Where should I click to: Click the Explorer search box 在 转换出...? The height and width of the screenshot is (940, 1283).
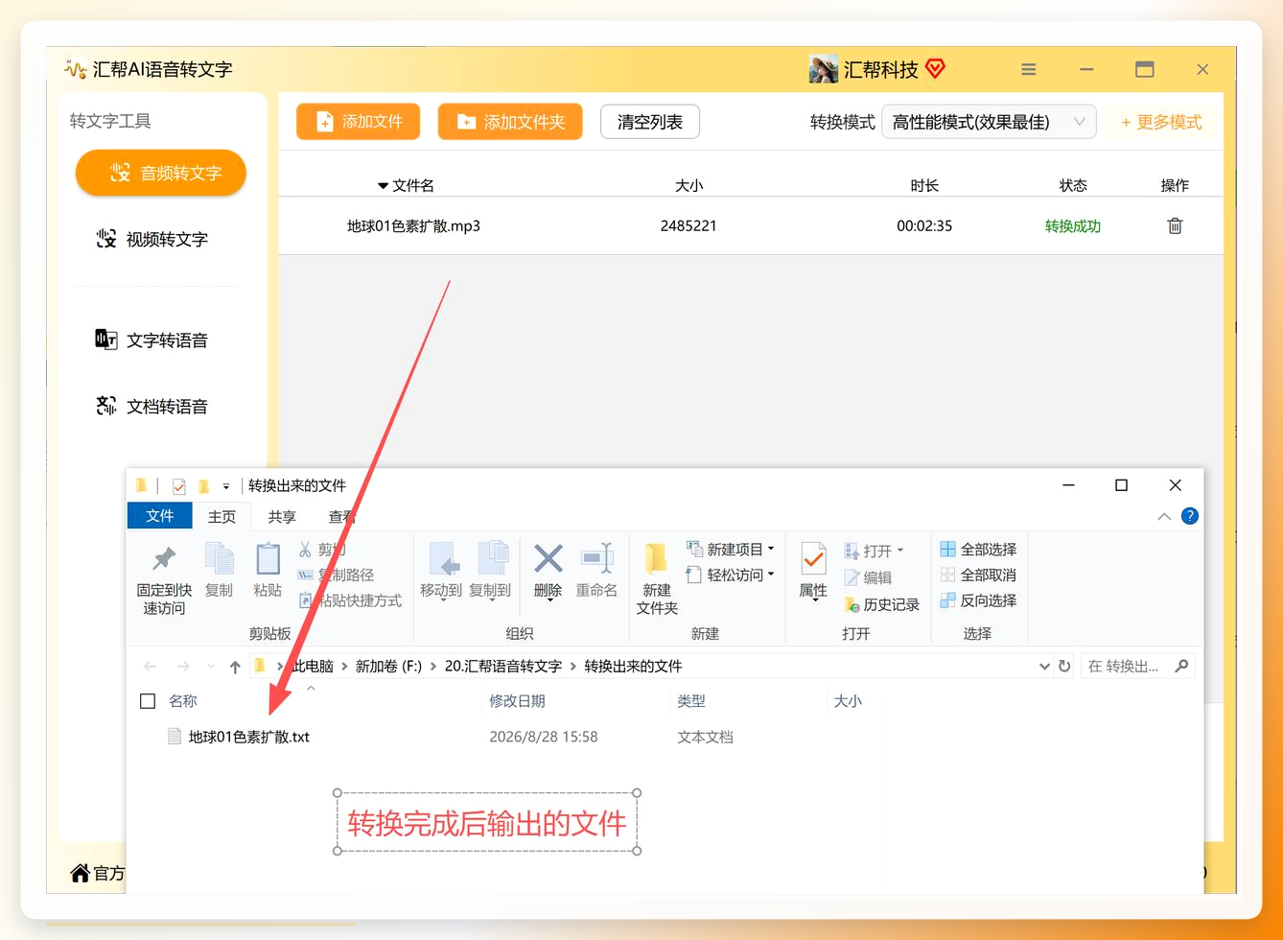point(1137,666)
